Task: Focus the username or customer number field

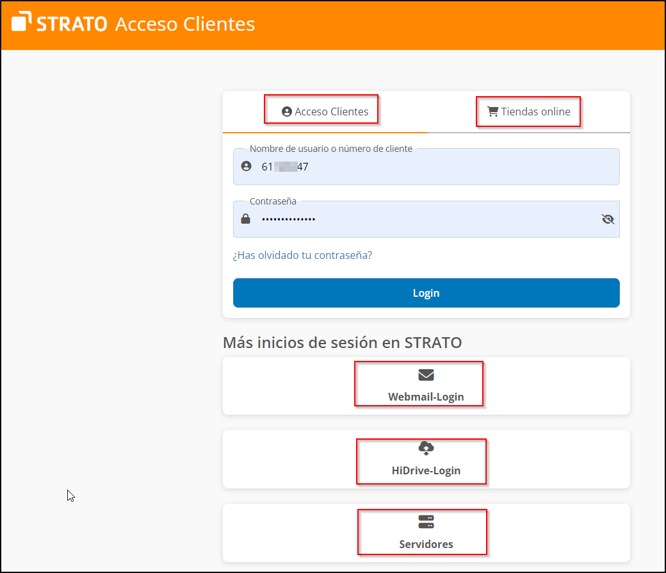Action: pos(435,167)
